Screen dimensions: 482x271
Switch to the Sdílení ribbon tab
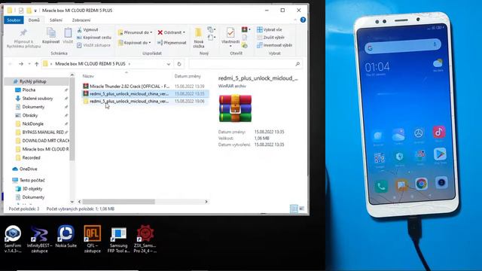[x=56, y=20]
